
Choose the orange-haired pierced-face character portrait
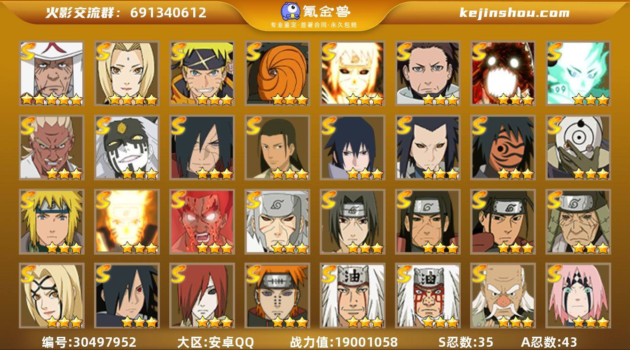pyautogui.click(x=277, y=296)
